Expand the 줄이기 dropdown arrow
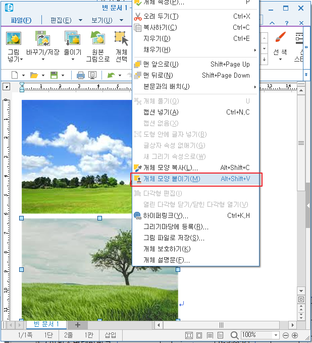 point(73,60)
